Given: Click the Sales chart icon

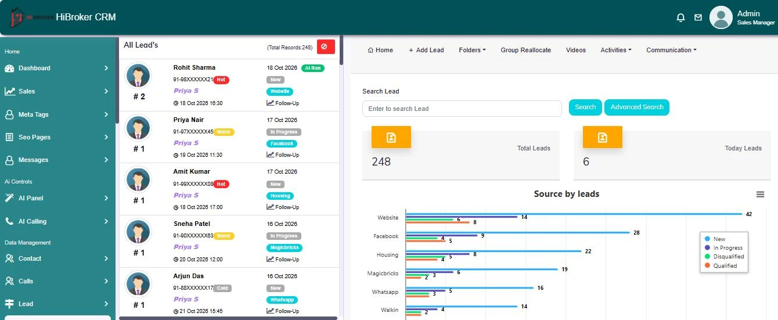Looking at the screenshot, I should (9, 91).
